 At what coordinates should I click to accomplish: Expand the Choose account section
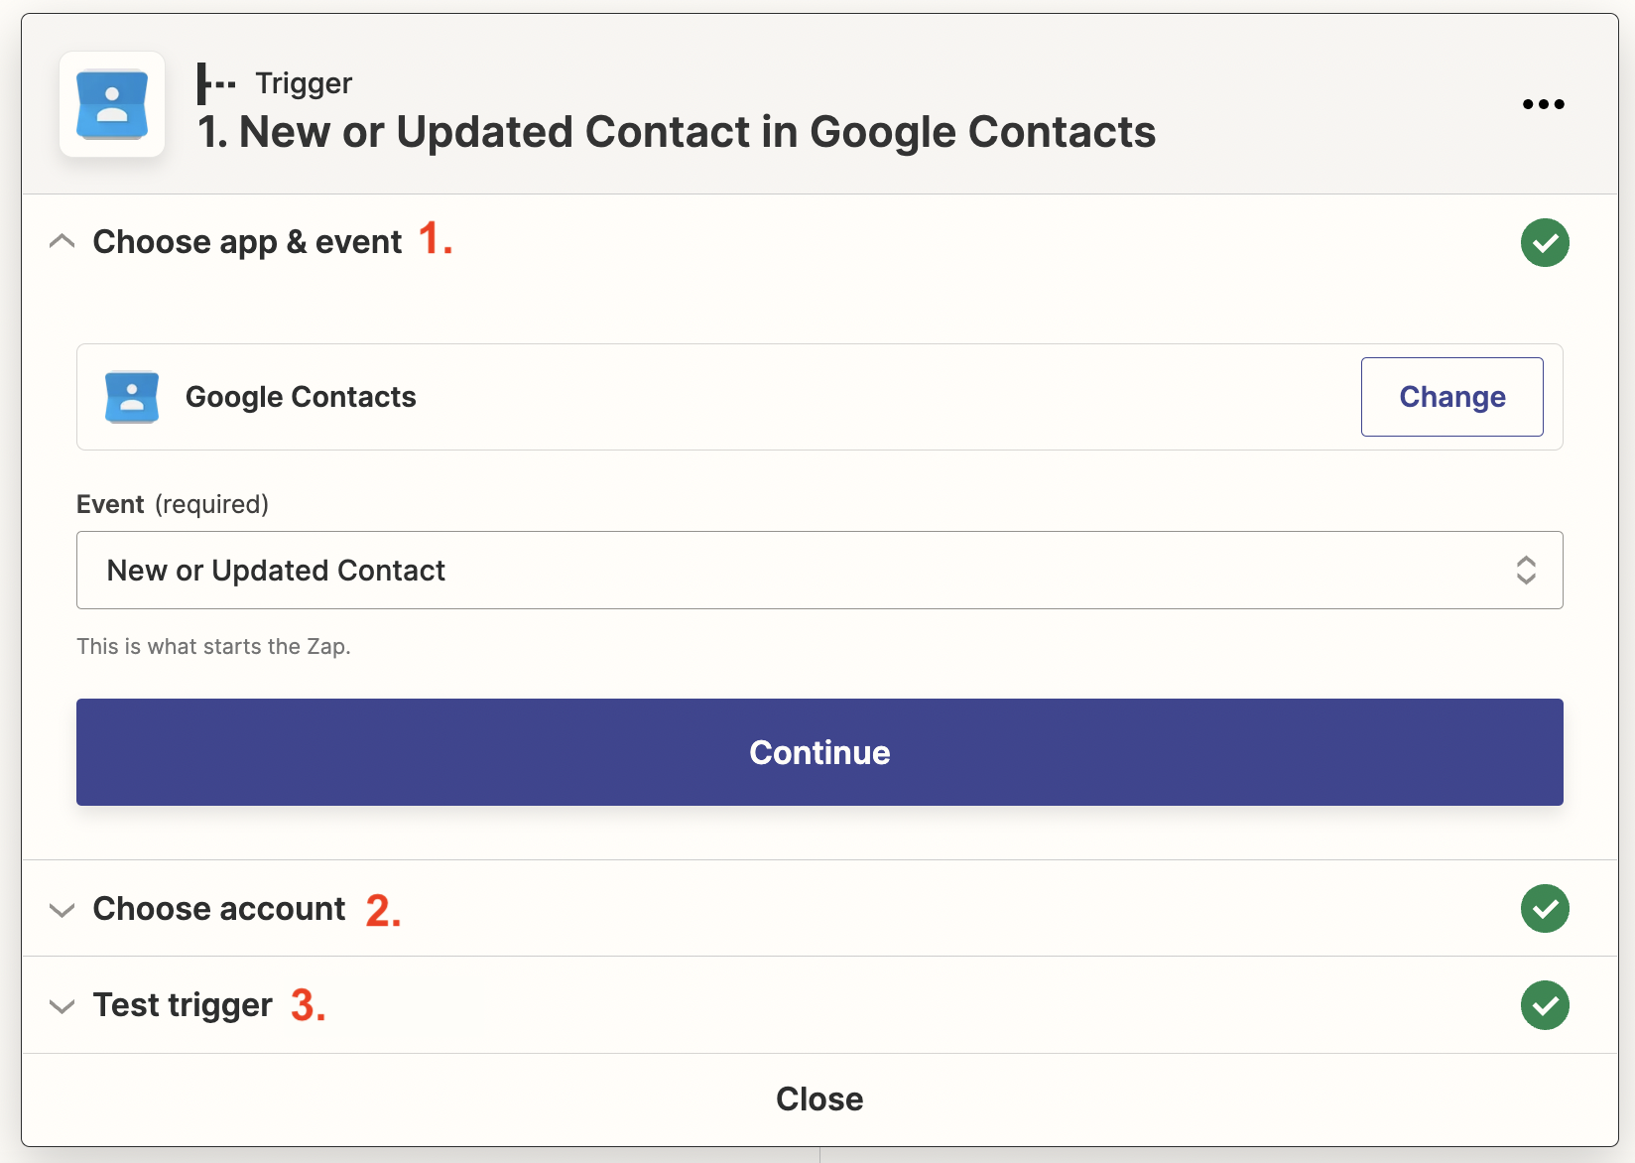tap(62, 910)
